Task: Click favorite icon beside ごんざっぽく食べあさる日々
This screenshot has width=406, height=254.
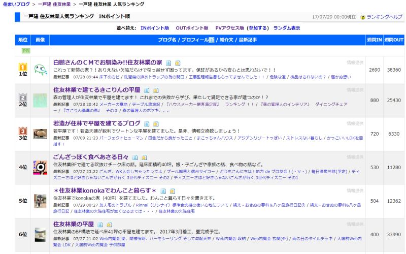Action: 144,157
